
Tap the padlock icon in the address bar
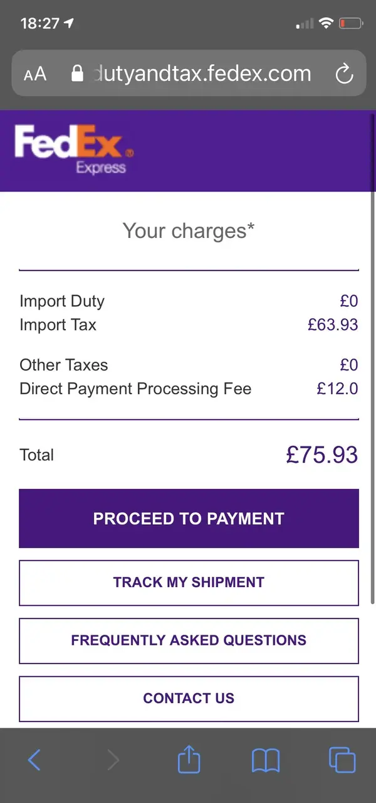(x=77, y=73)
